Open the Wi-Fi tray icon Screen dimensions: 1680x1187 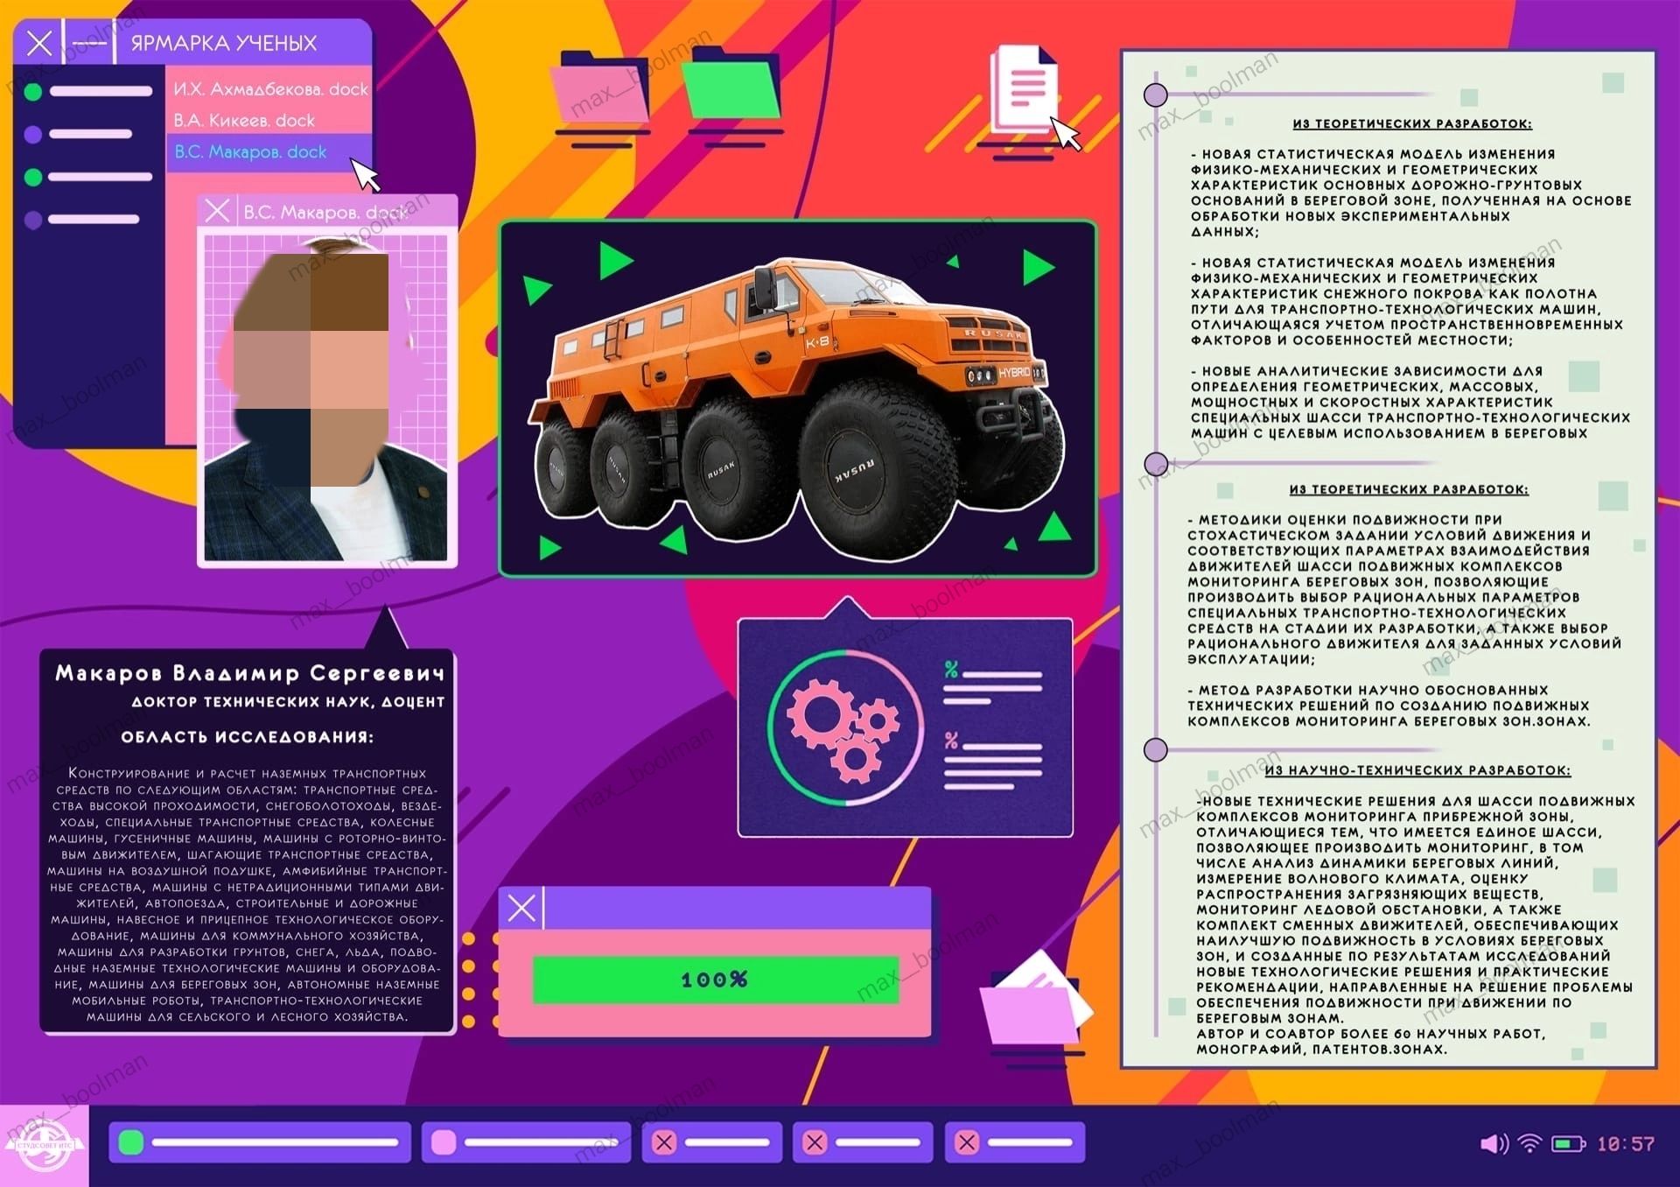[1529, 1143]
